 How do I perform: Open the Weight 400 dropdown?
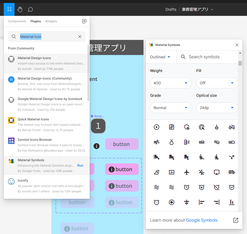(171, 83)
